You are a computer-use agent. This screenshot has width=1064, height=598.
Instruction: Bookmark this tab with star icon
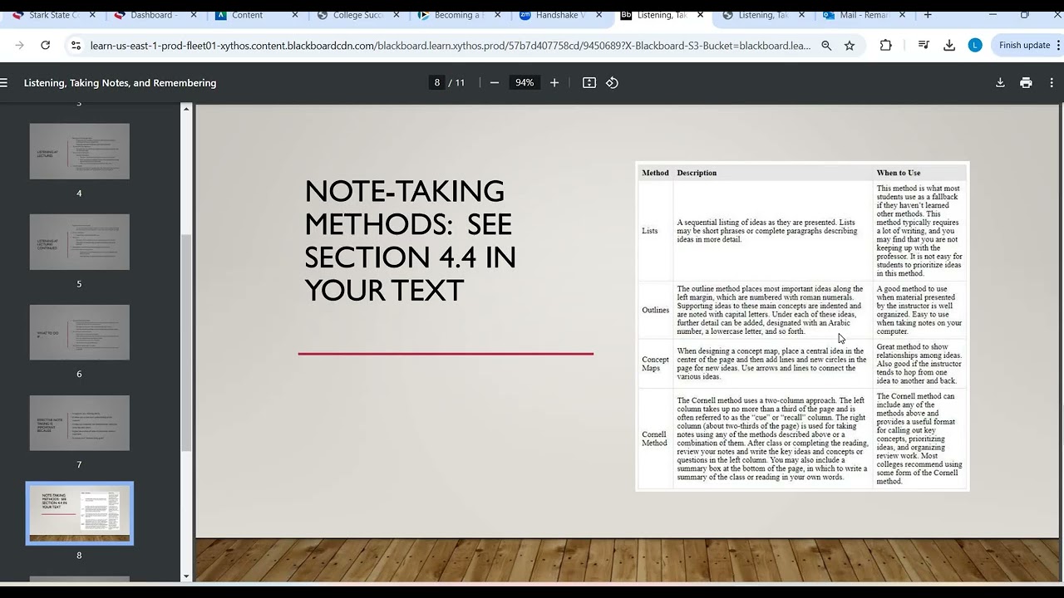pos(850,46)
